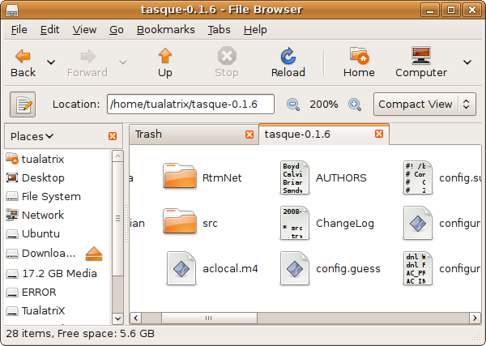Click the Up arrow toolbar icon
The image size is (486, 346).
(165, 57)
